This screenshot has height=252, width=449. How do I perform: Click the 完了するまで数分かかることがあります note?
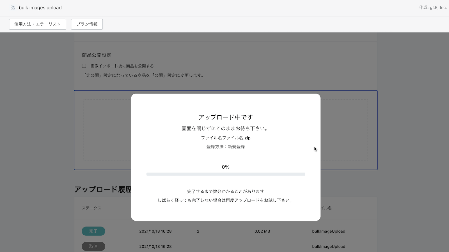coord(226,192)
